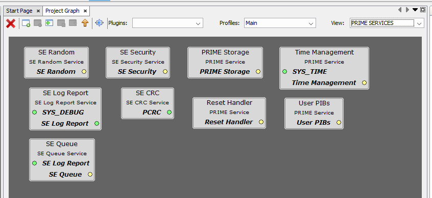Click the green SYS_TIME dependency dot

285,72
